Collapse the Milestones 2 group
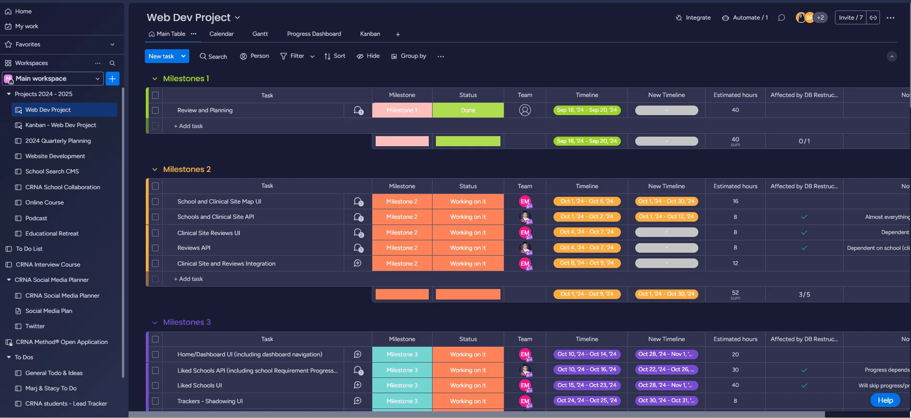 pyautogui.click(x=155, y=170)
